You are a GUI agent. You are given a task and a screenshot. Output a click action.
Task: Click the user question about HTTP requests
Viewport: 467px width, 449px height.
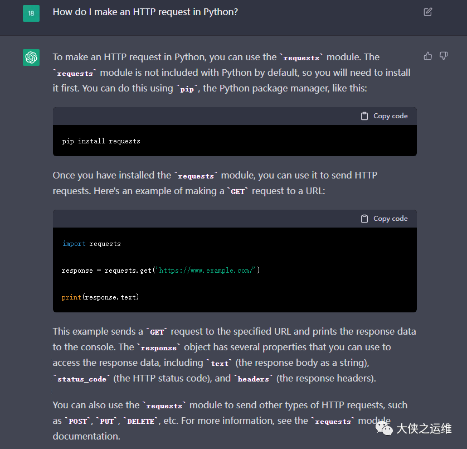[x=145, y=12]
